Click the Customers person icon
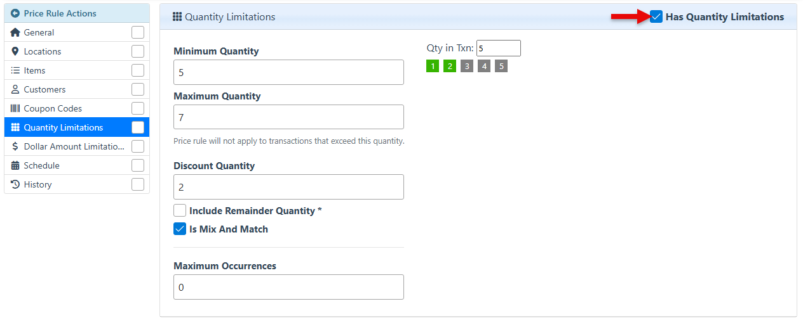The image size is (803, 325). click(15, 89)
